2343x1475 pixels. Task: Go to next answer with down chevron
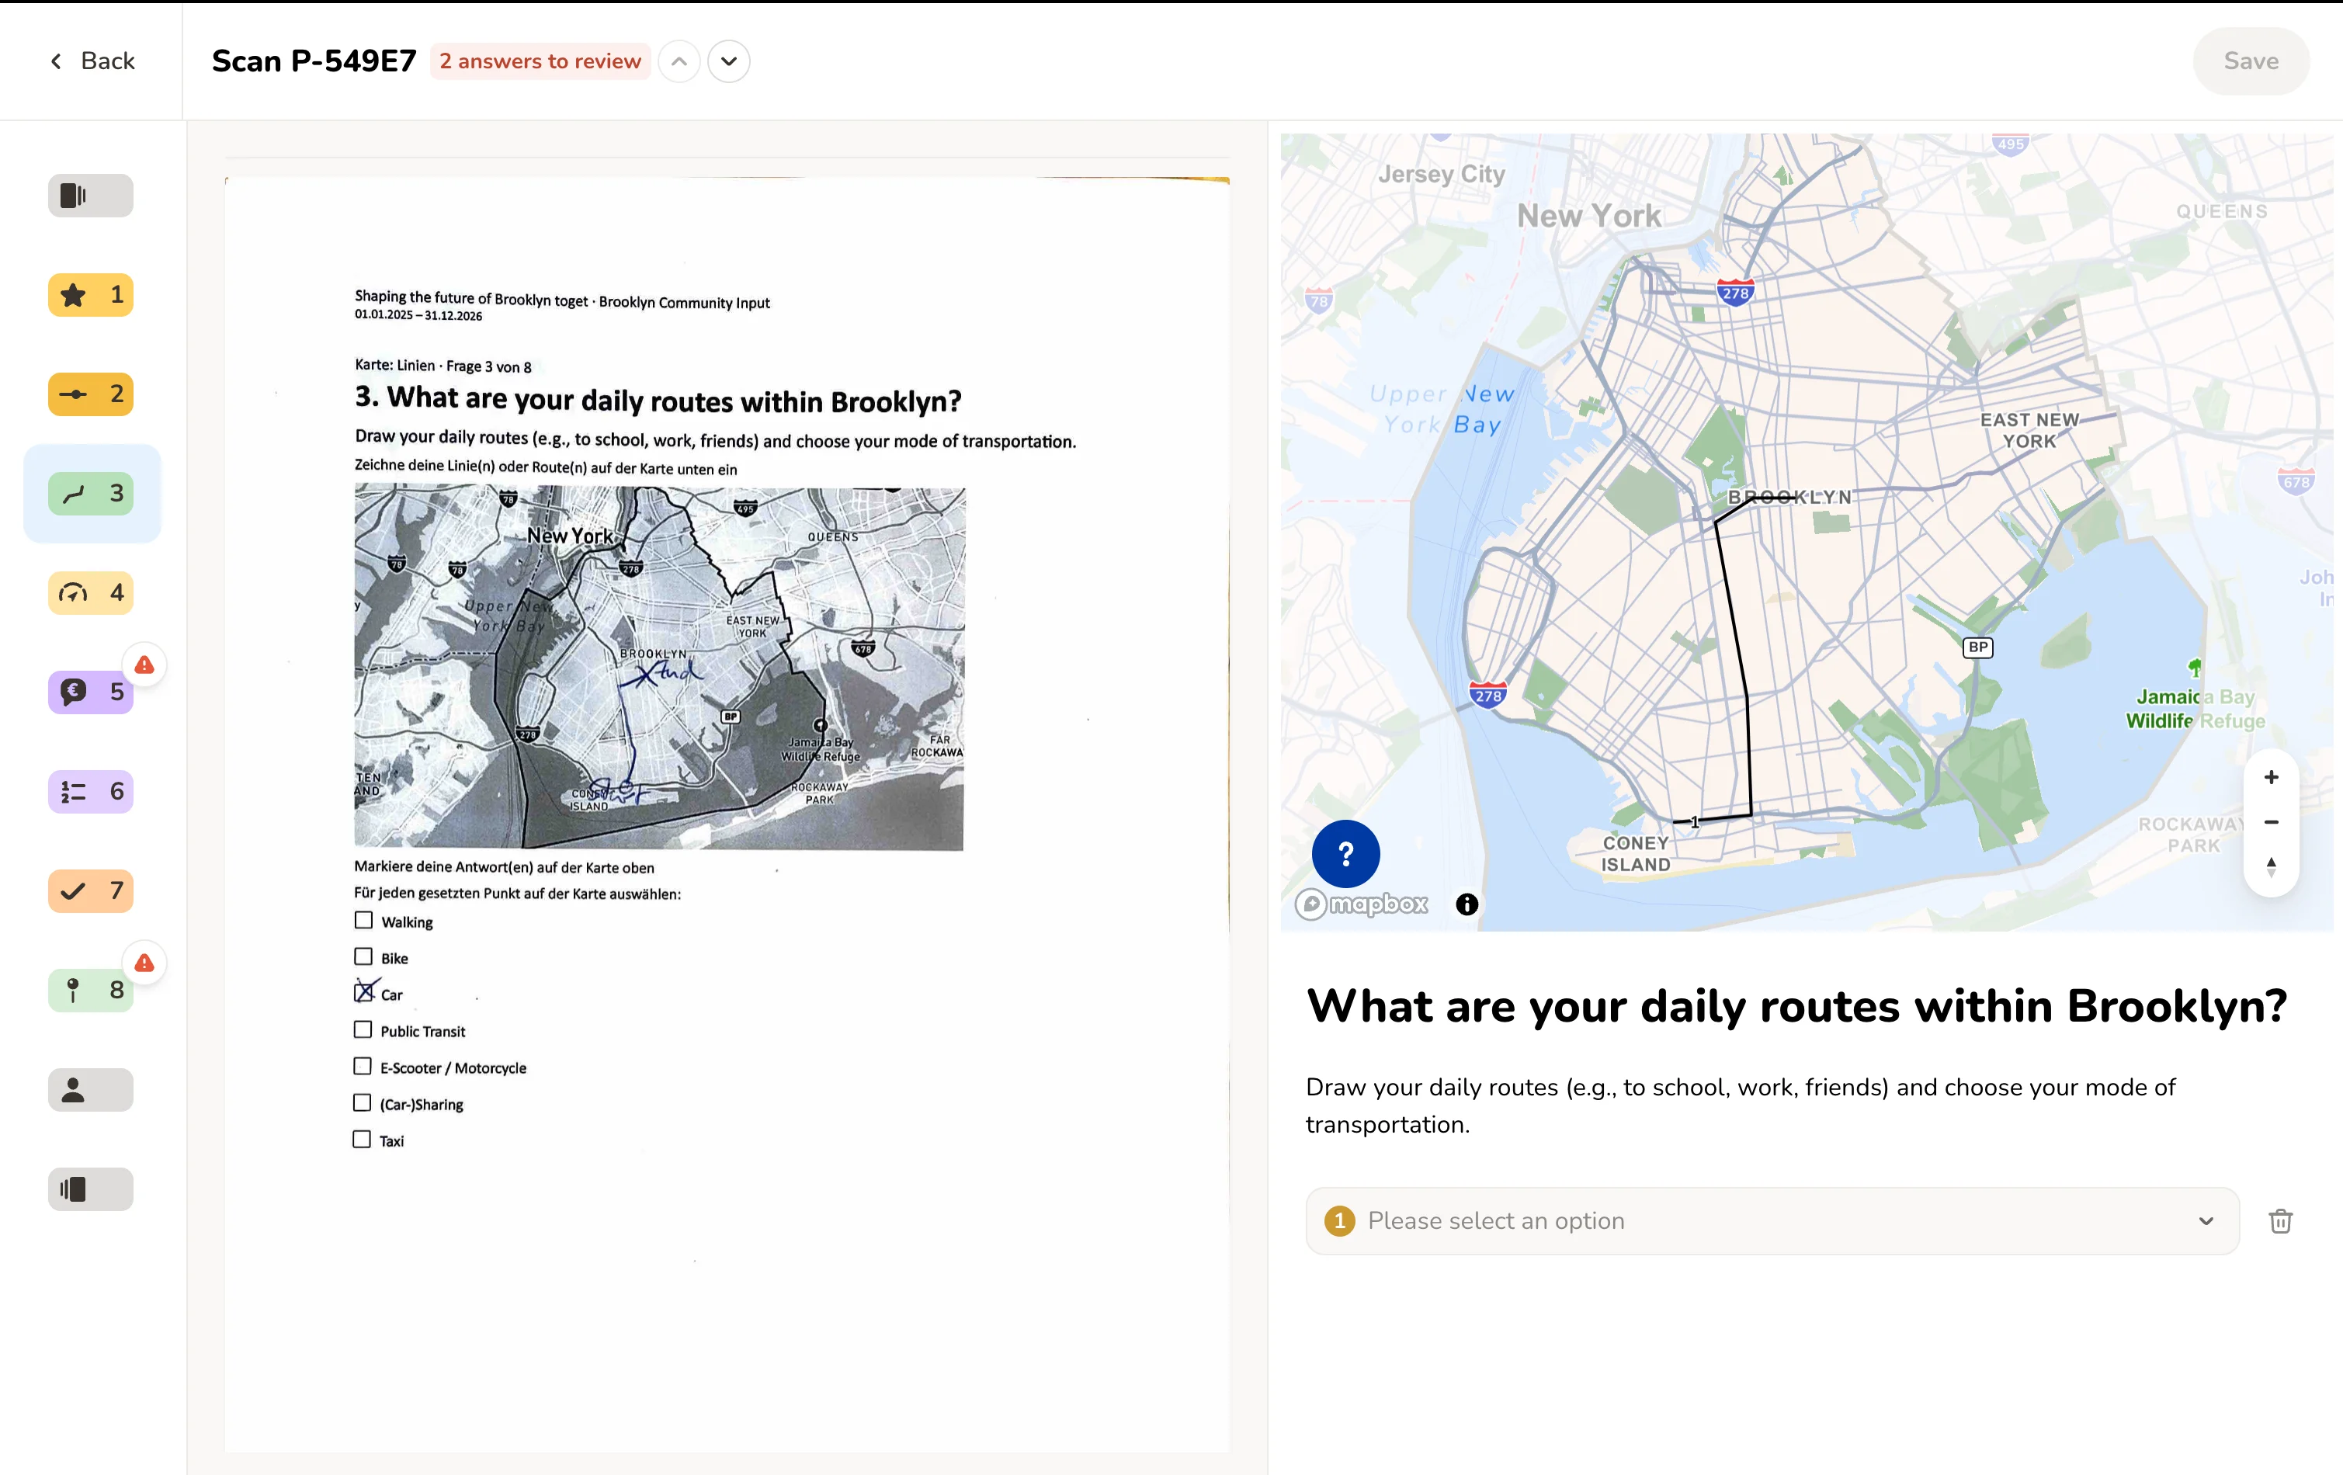[729, 61]
